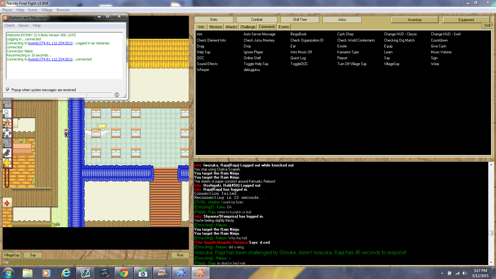496x279 pixels.
Task: Open the Server menu in Options window
Action: click(x=24, y=25)
